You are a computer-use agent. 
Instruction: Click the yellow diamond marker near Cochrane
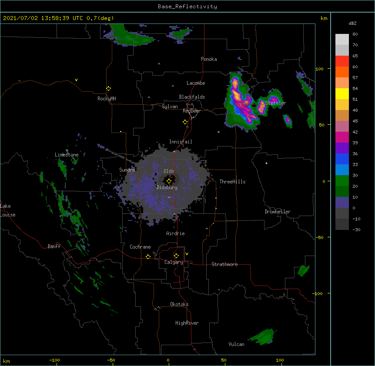click(148, 256)
